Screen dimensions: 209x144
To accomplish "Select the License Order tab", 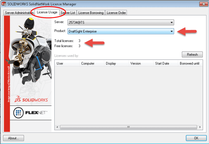I will pos(116,13).
